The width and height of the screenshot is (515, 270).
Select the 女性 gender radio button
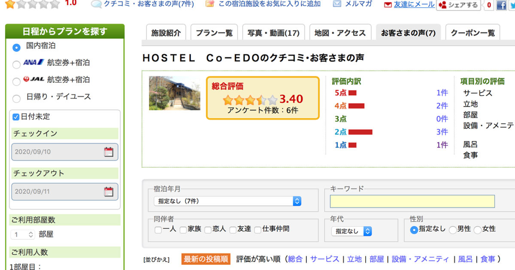(478, 230)
